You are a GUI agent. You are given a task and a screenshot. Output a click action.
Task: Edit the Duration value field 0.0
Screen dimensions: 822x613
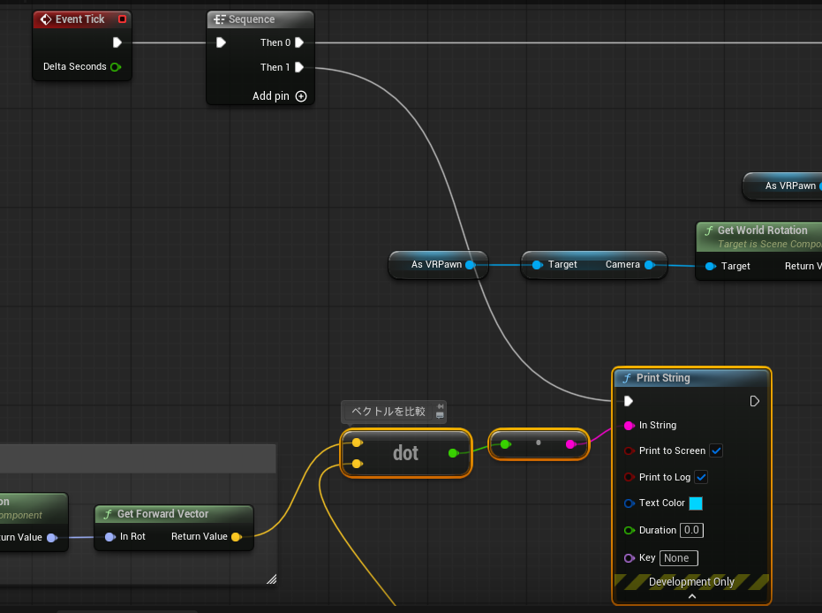[x=691, y=530]
